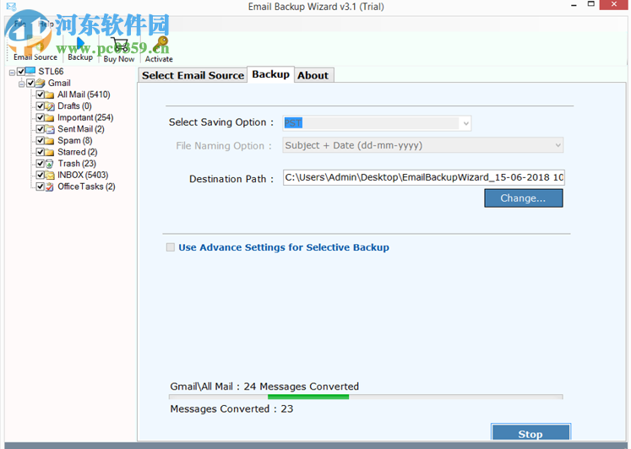Screen dimensions: 631x449
Task: Minimize the Email Backup Wizard window
Action: pyautogui.click(x=574, y=5)
